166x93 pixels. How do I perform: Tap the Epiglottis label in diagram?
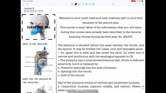[51, 65]
